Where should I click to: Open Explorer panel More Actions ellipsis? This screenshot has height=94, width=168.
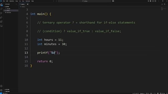(16, 4)
